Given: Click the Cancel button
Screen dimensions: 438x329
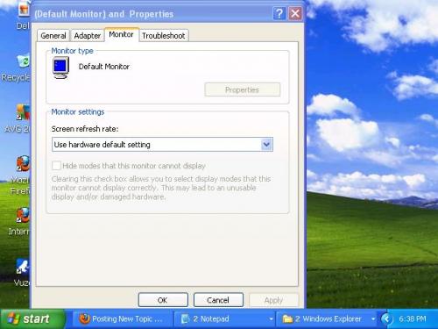Looking at the screenshot, I should (x=218, y=300).
